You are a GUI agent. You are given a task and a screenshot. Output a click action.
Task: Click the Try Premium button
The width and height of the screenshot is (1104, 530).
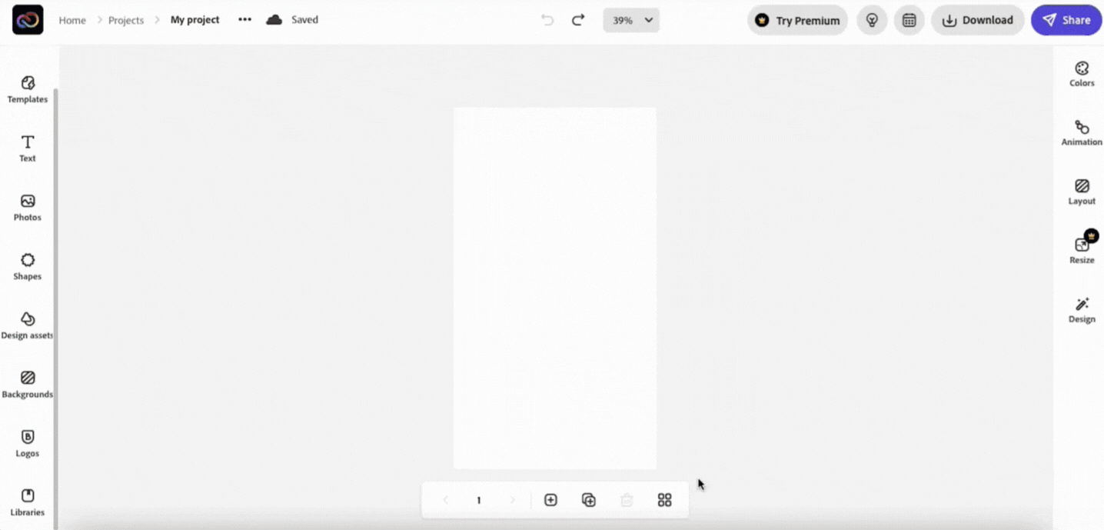[797, 21]
